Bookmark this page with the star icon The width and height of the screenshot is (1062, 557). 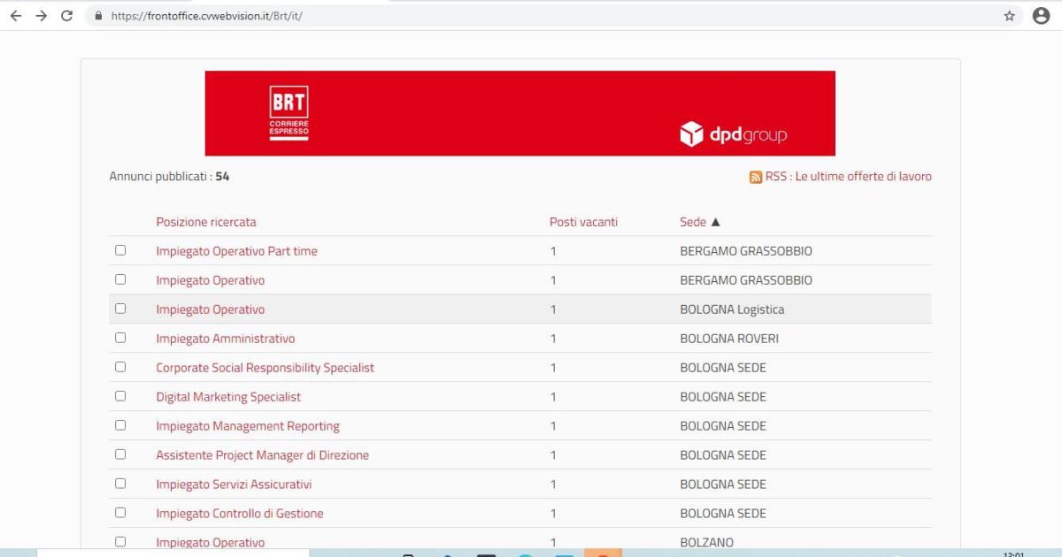click(x=1009, y=16)
